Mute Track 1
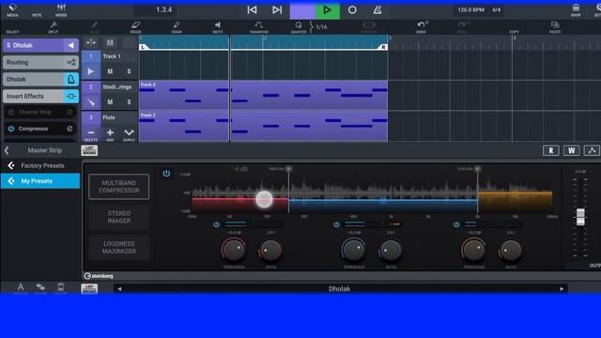The height and width of the screenshot is (338, 601). [x=110, y=71]
